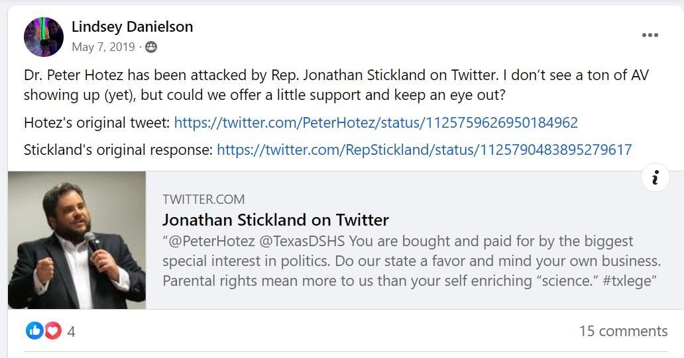Open the May 7, 2019 post timestamp
The image size is (684, 358).
tap(103, 46)
